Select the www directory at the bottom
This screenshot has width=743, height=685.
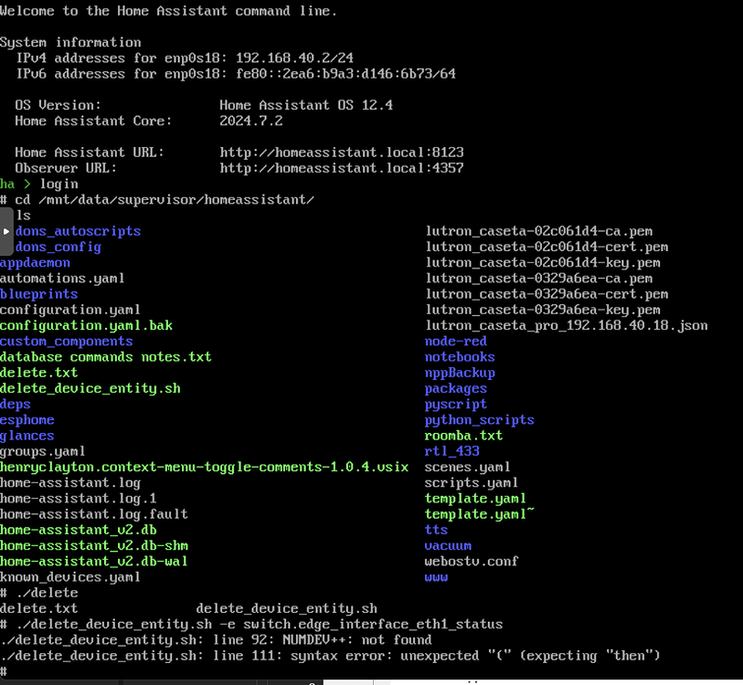click(436, 576)
